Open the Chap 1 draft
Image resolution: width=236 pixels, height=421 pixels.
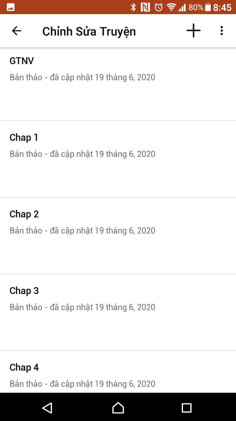[x=118, y=159]
